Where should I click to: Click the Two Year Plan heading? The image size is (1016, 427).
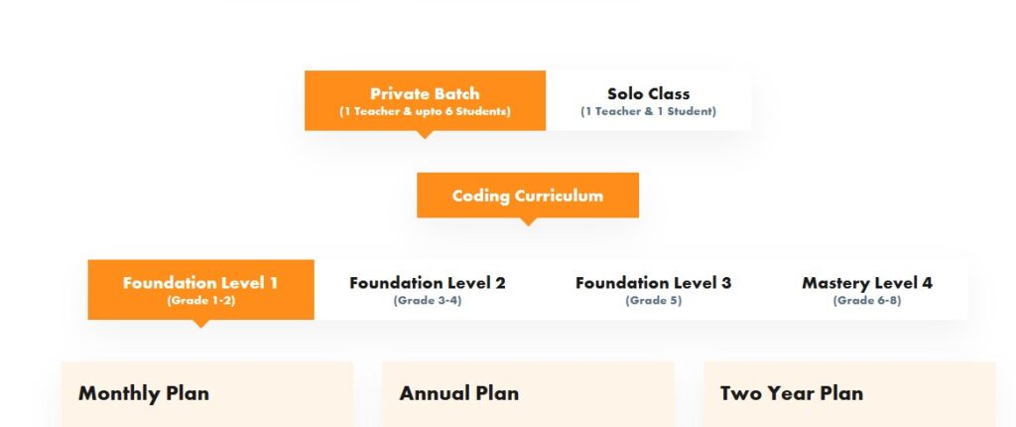(x=791, y=393)
